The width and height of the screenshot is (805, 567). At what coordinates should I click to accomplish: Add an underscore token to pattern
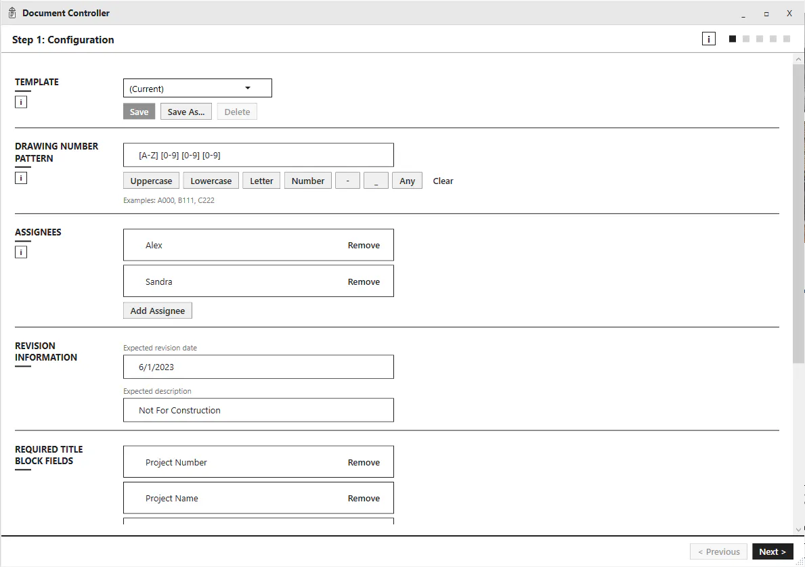(x=376, y=181)
